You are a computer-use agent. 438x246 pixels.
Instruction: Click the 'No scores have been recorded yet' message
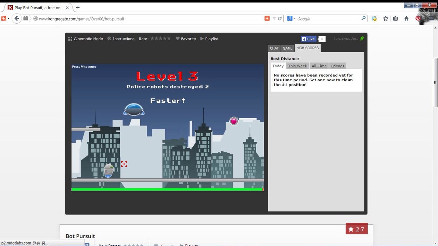[313, 80]
